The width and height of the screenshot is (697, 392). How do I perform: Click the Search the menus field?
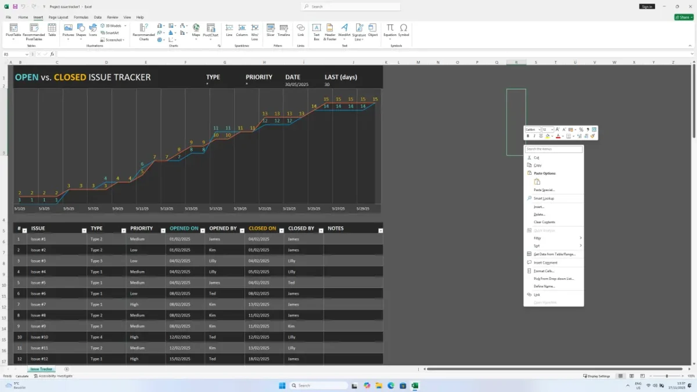coord(554,149)
